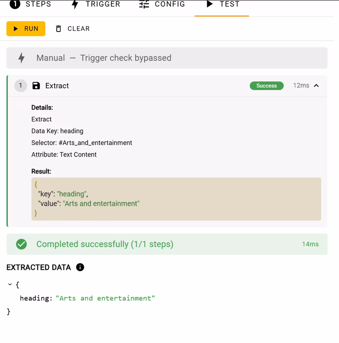Click the Extract step header title

57,86
